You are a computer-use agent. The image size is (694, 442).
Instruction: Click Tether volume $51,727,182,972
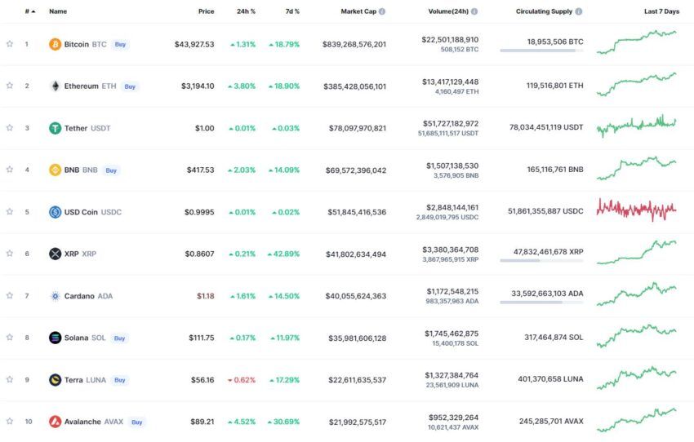[451, 123]
